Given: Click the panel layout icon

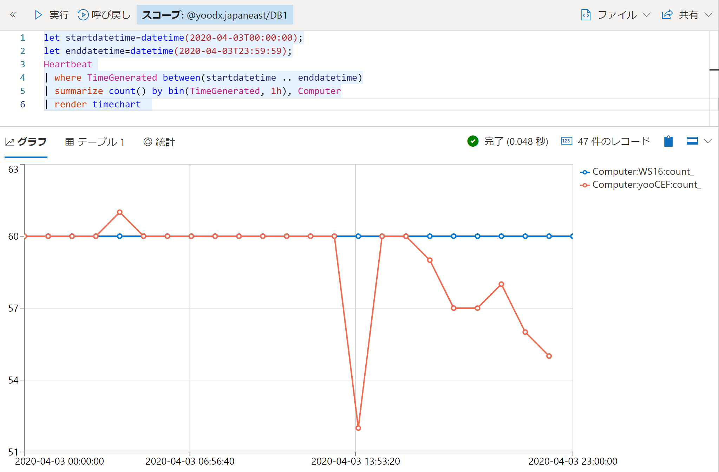Looking at the screenshot, I should click(692, 141).
